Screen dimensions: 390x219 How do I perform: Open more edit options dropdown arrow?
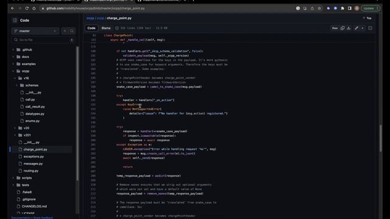tap(363, 28)
